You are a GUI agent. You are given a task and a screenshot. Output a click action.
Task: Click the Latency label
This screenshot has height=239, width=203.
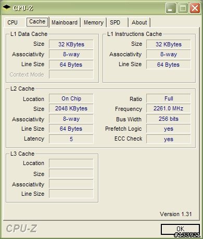pyautogui.click(x=34, y=139)
